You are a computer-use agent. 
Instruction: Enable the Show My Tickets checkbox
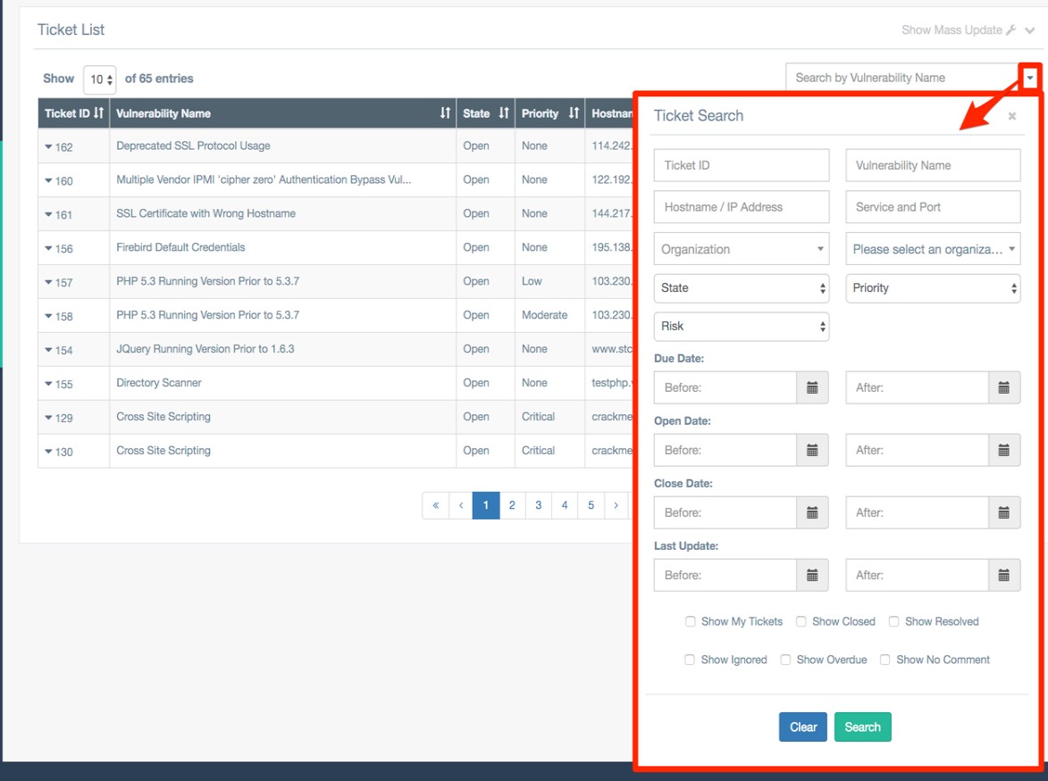click(x=690, y=621)
